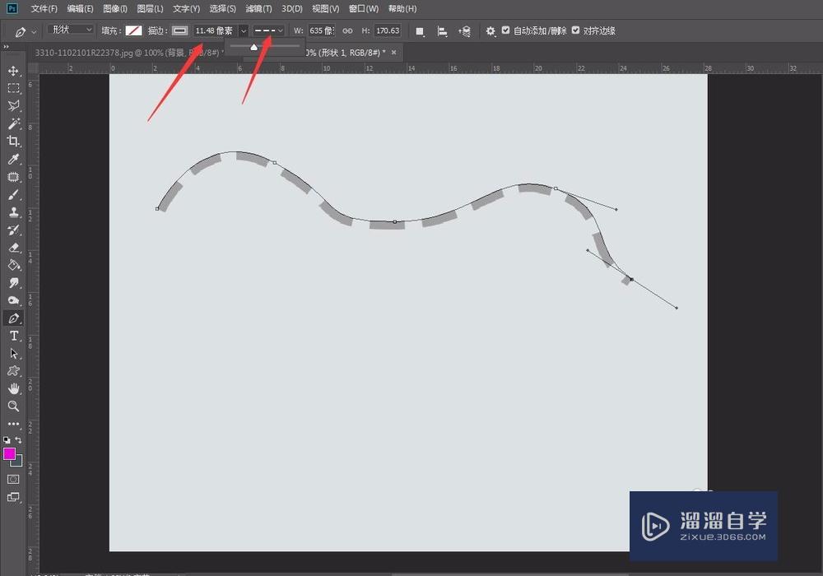Screen dimensions: 823x576
Task: Toggle link between width and height
Action: click(347, 31)
